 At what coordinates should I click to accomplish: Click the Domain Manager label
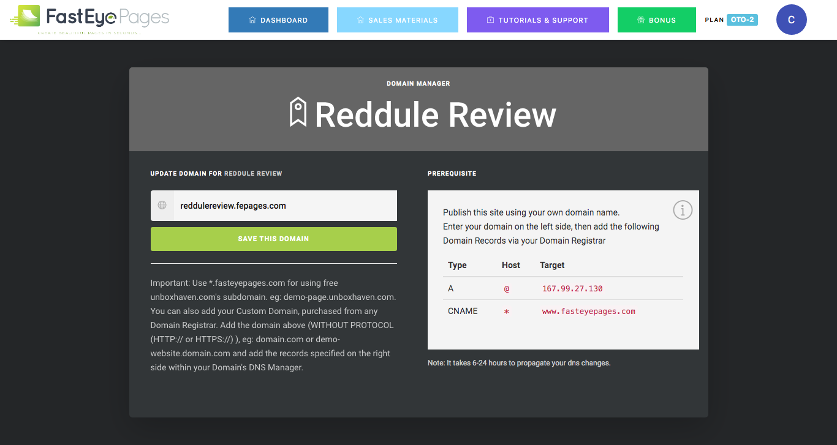click(418, 83)
